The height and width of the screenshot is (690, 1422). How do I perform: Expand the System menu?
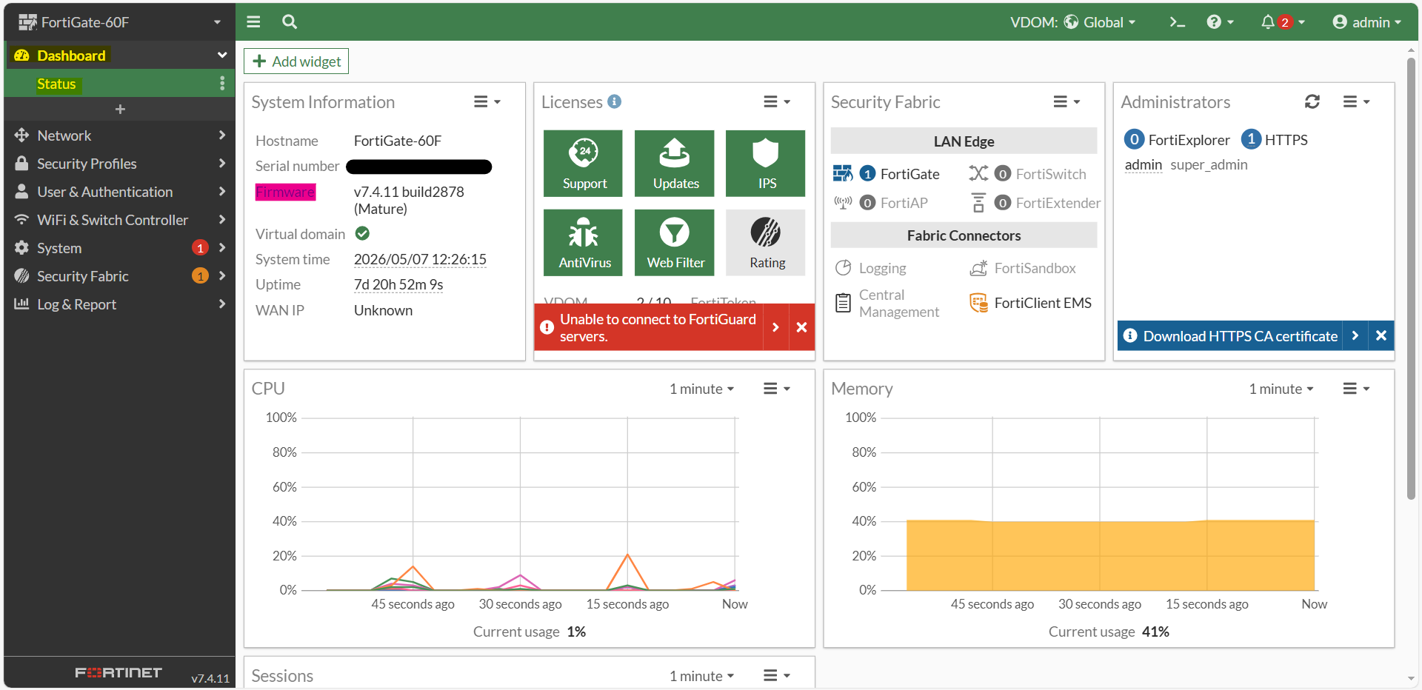tap(119, 248)
